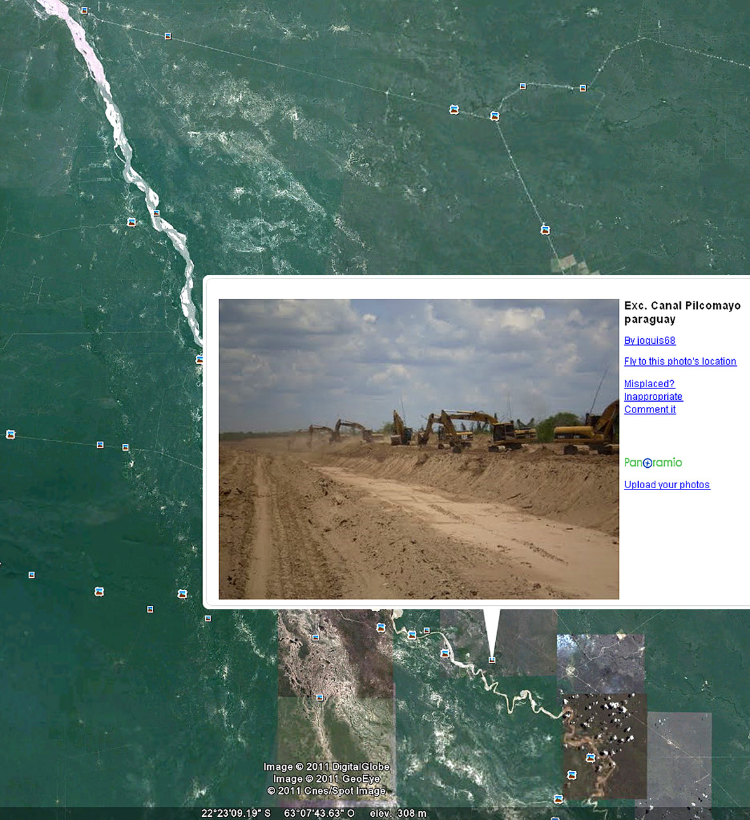Click the "Exc. Canal Pilcomayo paraguay" title
This screenshot has width=750, height=820.
[681, 312]
